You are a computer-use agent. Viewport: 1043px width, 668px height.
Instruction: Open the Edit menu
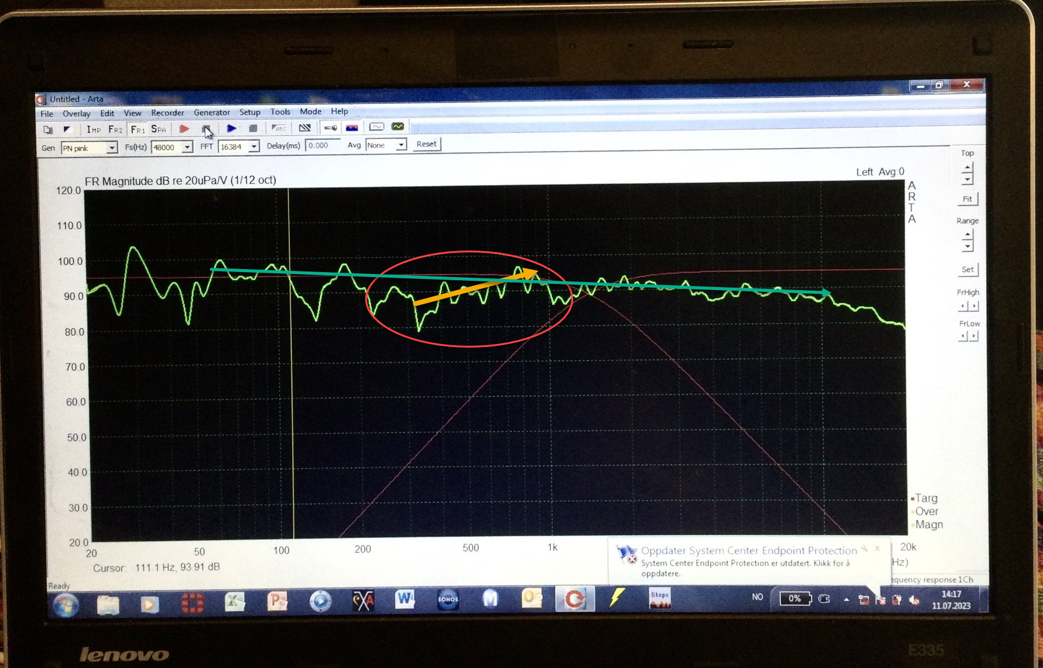pyautogui.click(x=107, y=113)
